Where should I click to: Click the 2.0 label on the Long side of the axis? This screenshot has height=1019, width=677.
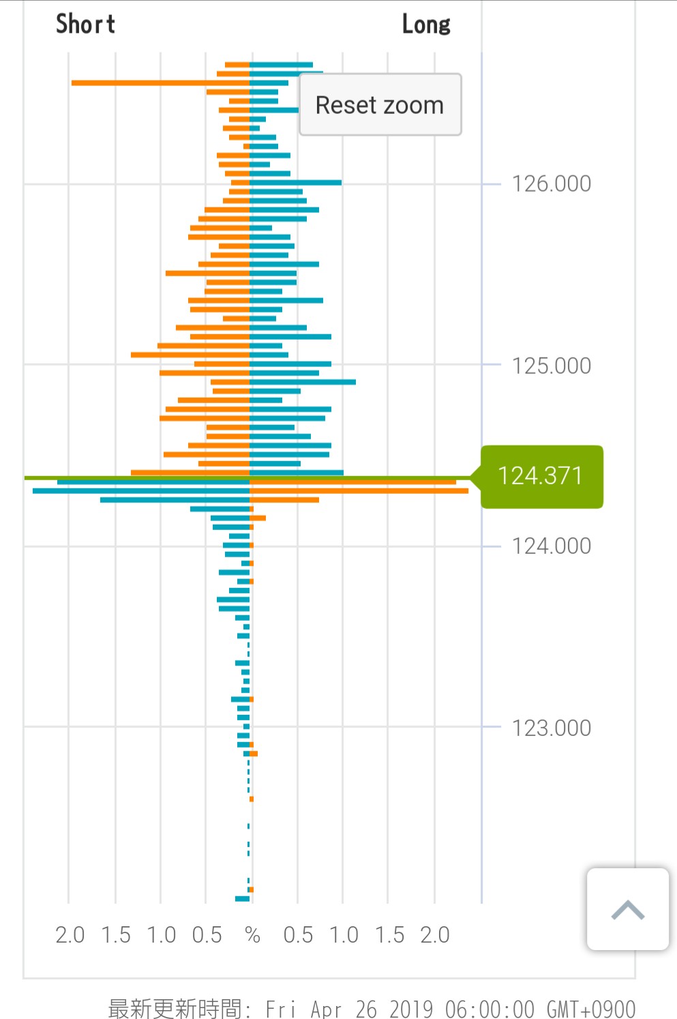pyautogui.click(x=435, y=934)
